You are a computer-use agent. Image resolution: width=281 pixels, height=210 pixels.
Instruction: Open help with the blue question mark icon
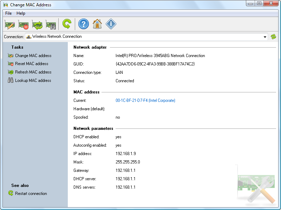pos(84,24)
